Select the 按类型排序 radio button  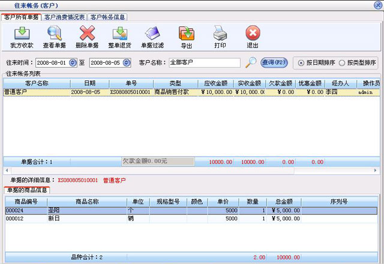(x=342, y=62)
